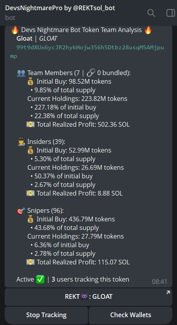Click the green Active checkmark emoji
This screenshot has height=325, width=177.
[x=40, y=279]
